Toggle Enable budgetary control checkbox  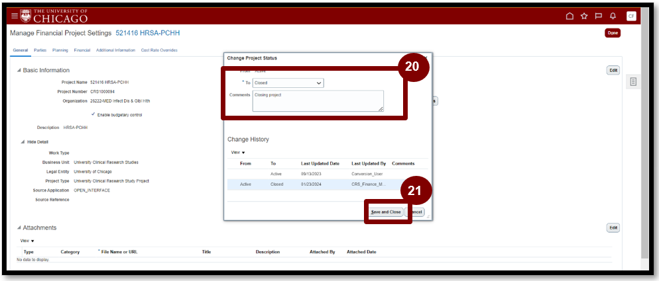click(92, 114)
